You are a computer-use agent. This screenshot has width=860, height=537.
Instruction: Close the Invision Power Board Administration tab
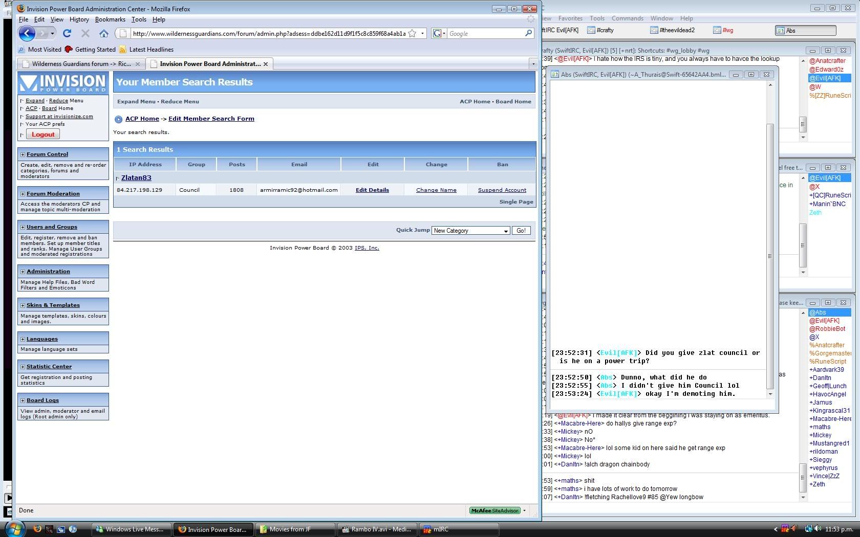[266, 64]
